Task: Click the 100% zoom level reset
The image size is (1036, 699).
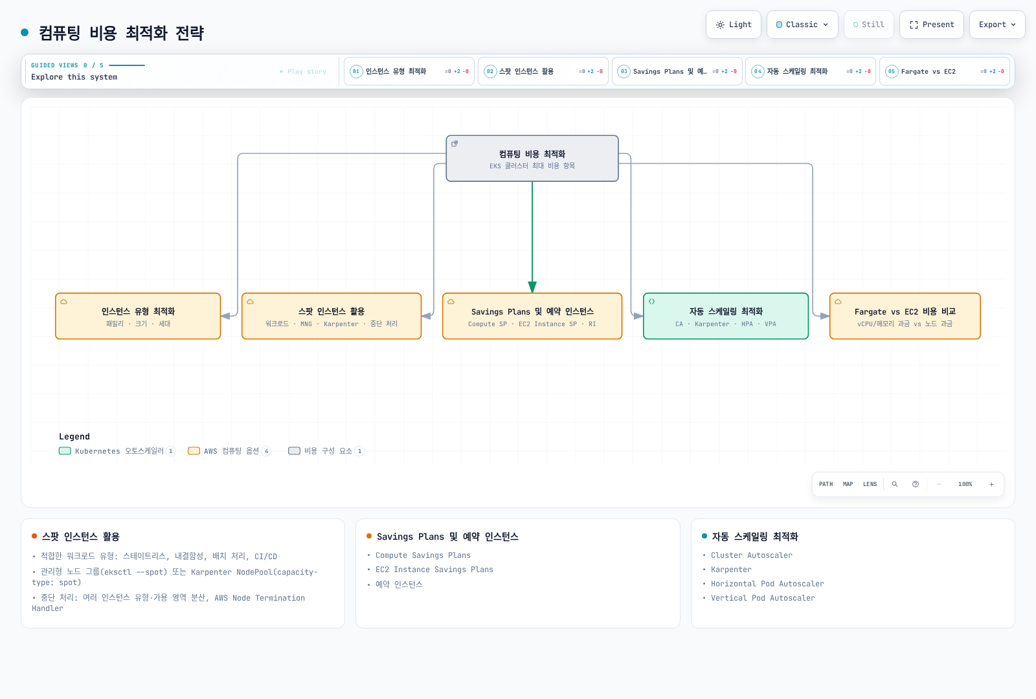Action: (x=965, y=484)
